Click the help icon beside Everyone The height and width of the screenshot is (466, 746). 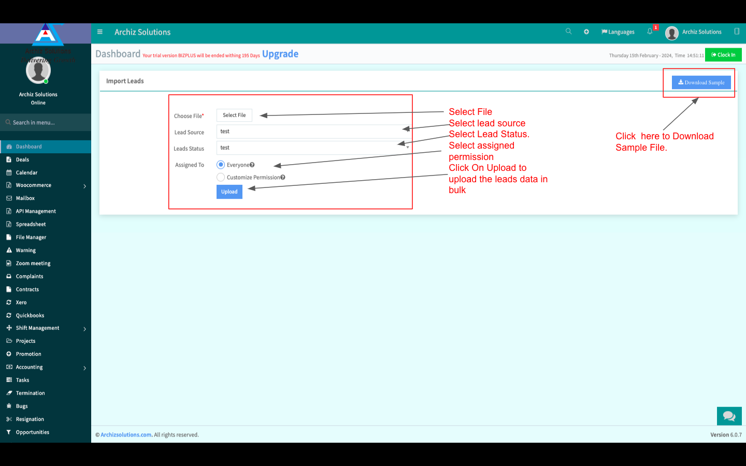(252, 165)
